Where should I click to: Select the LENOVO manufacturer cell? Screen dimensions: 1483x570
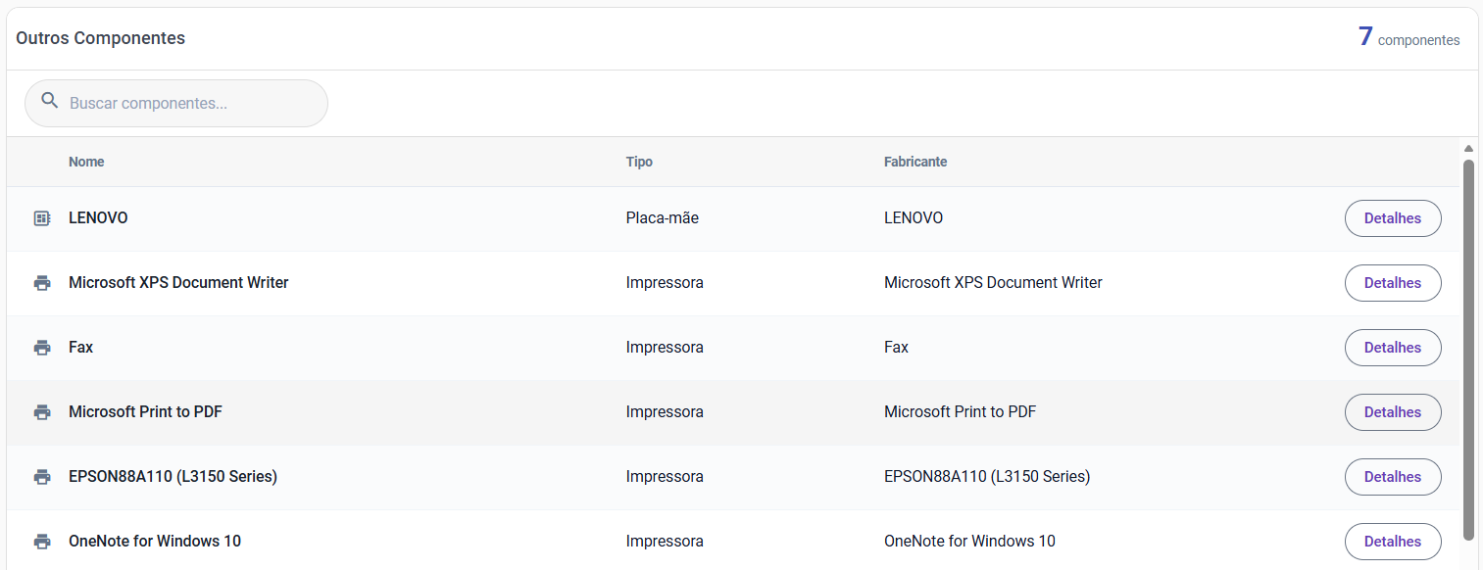click(x=914, y=218)
